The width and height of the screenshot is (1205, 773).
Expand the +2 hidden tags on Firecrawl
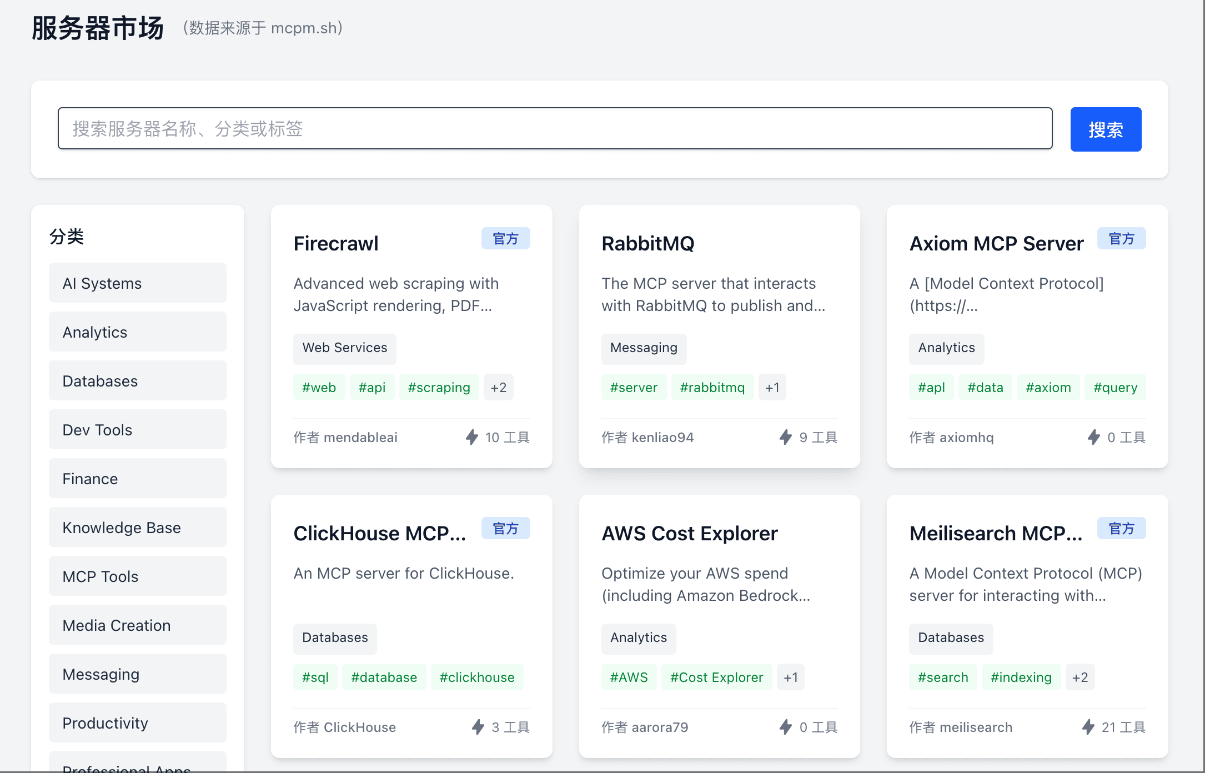coord(498,388)
